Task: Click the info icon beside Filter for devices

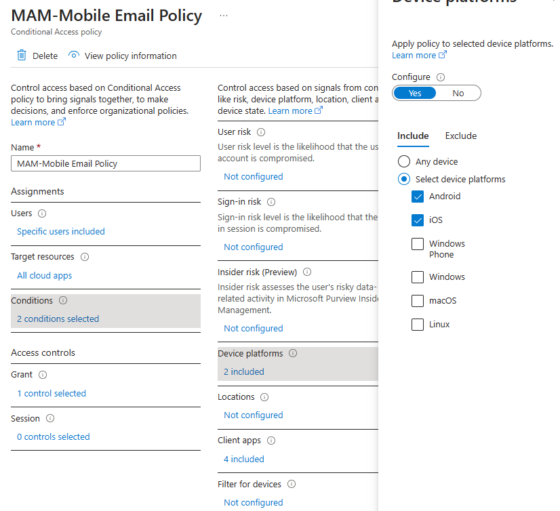Action: click(292, 484)
